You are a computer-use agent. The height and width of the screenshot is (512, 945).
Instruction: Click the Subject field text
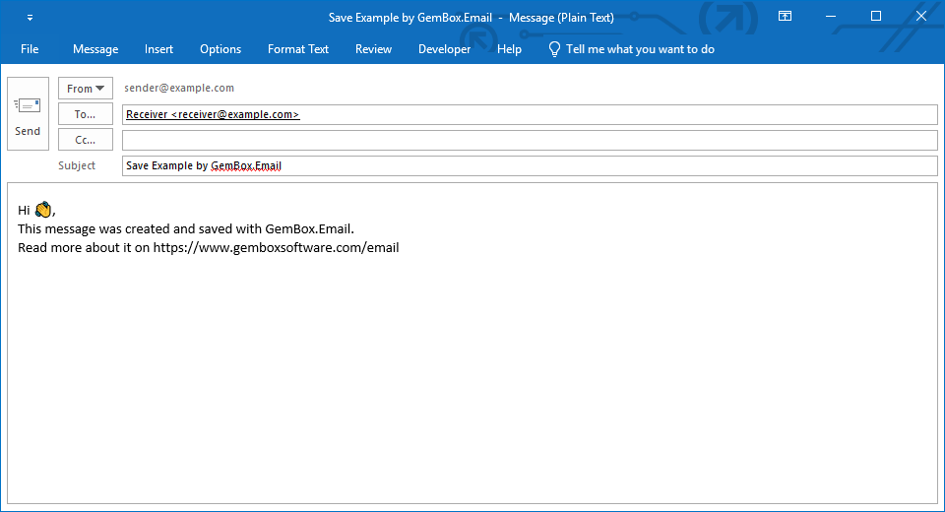204,165
